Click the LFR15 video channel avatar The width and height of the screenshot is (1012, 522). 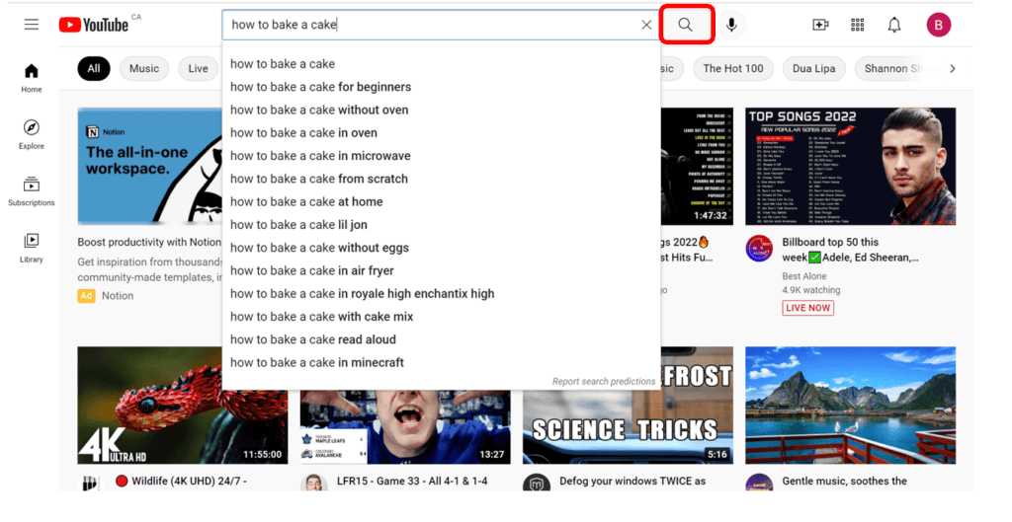(x=313, y=483)
